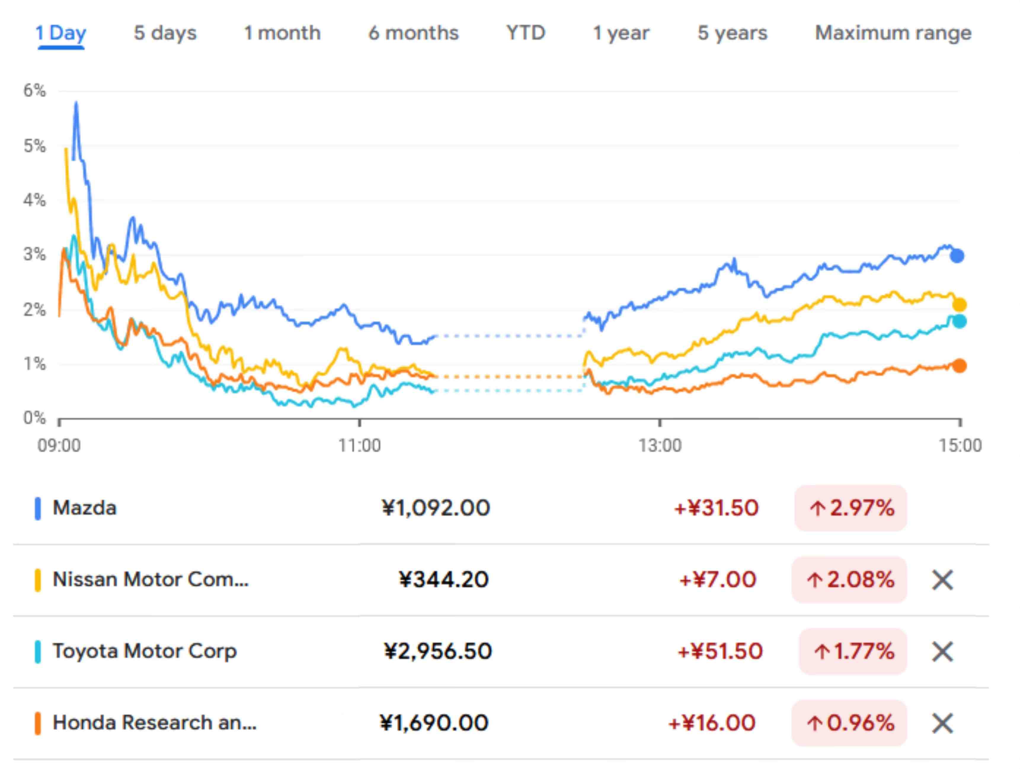This screenshot has height=769, width=1020.
Task: Click the yellow Nissan legend color marker
Action: (38, 580)
